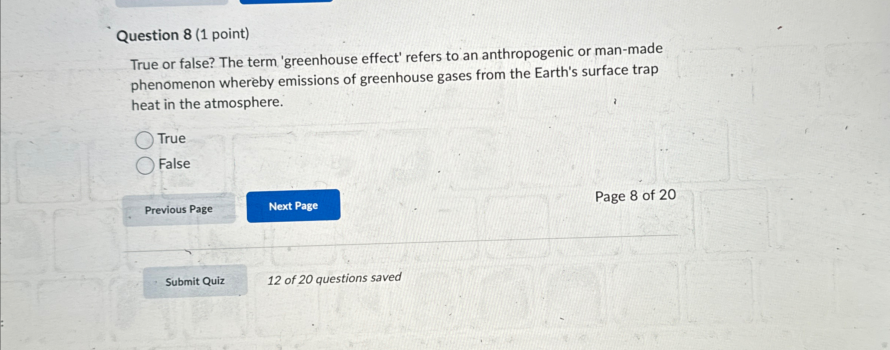Image resolution: width=890 pixels, height=350 pixels.
Task: Open the quiz submission with Submit Quiz
Action: coord(195,281)
